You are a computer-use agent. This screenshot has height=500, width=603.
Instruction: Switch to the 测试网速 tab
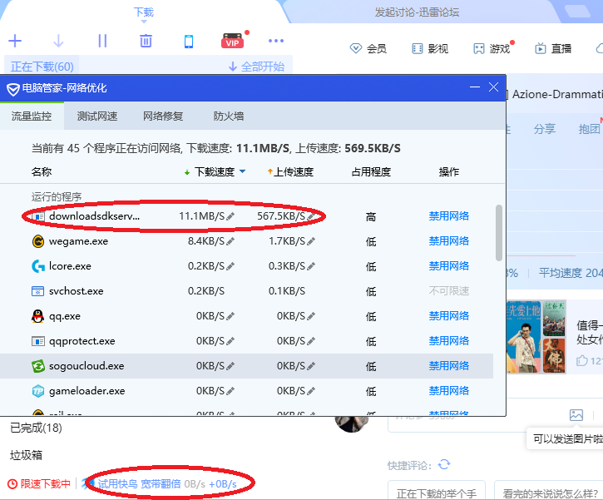97,116
